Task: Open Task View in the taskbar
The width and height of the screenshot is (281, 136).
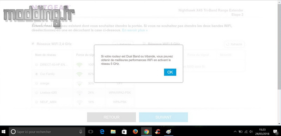Action: (x=91, y=132)
